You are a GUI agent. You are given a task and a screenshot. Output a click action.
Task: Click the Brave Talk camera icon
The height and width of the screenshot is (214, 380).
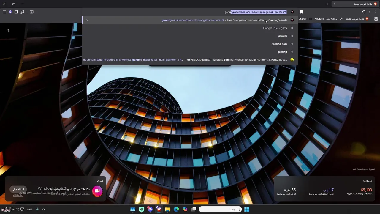[97, 191]
